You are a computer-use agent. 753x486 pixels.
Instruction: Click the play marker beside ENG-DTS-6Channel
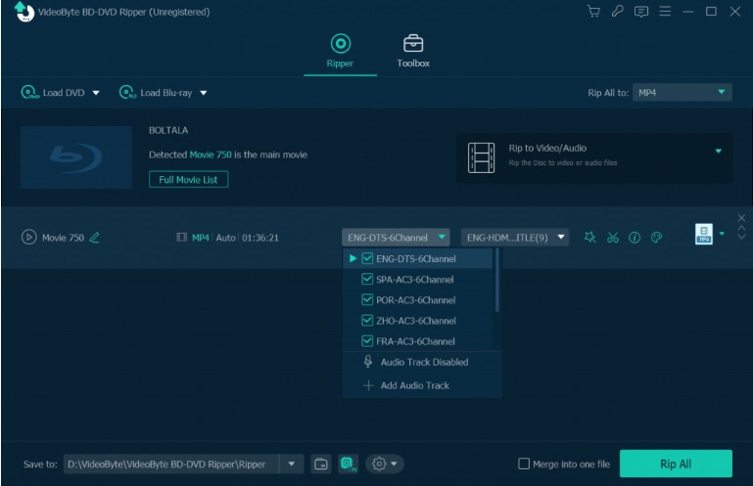coord(353,258)
